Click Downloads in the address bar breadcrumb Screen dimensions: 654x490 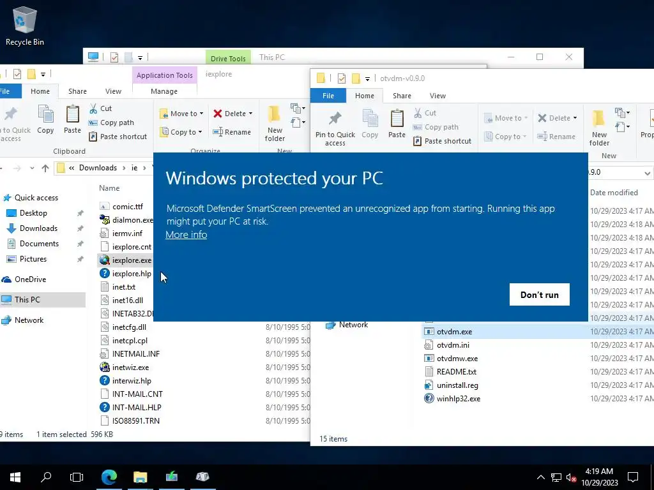(98, 168)
